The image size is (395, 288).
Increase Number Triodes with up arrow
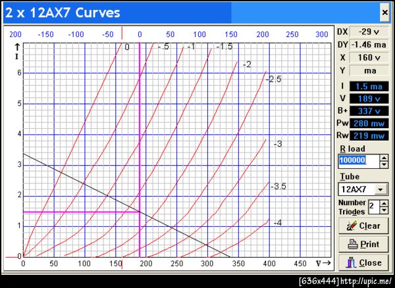(384, 203)
